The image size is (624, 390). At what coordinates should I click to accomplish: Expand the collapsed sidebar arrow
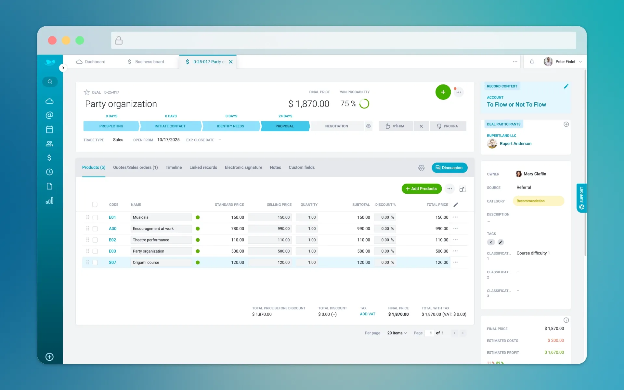tap(63, 68)
